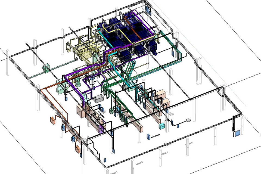Select the lower orange box near corner column

(78, 149)
